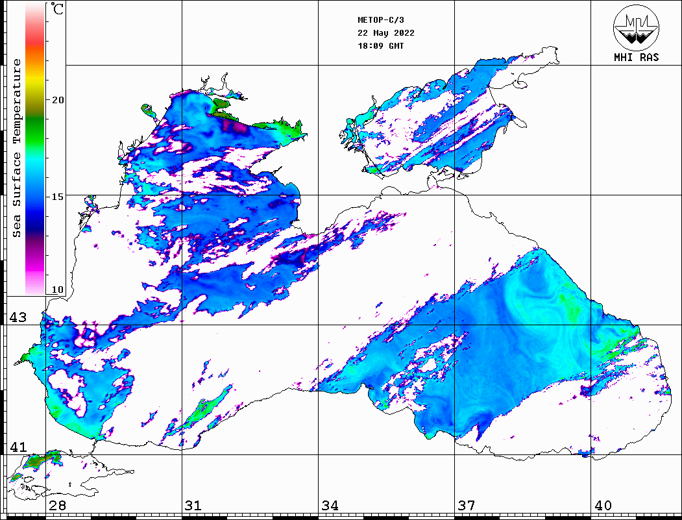Click the MHI RAS logo emblem
Viewport: 682px width, 520px height.
click(636, 27)
